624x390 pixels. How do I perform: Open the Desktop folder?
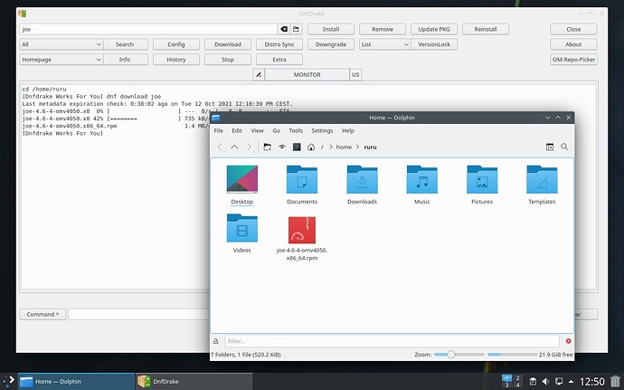(x=242, y=185)
